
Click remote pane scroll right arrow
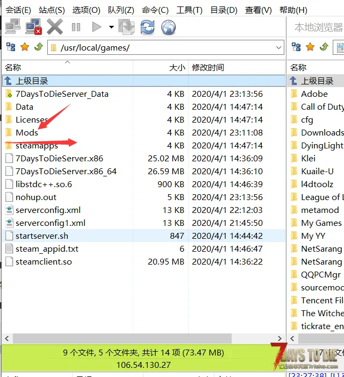click(x=279, y=338)
